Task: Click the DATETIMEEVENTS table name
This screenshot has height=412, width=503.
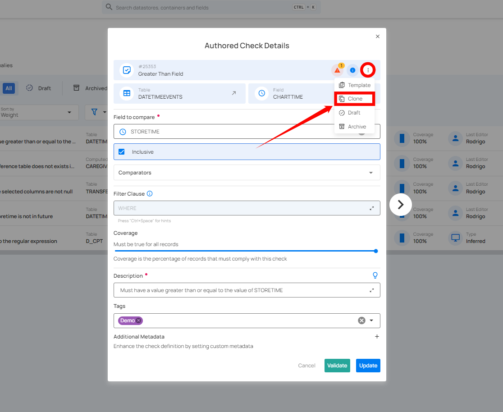Action: pyautogui.click(x=160, y=97)
